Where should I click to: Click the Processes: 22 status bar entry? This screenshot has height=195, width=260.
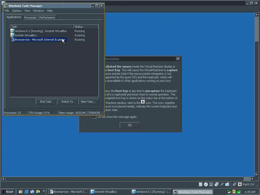(x=15, y=113)
